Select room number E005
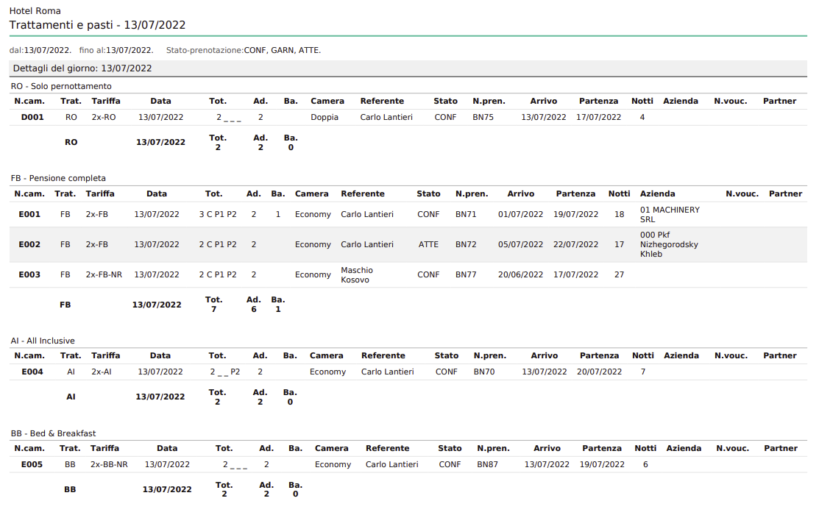819x515 pixels. click(x=32, y=465)
